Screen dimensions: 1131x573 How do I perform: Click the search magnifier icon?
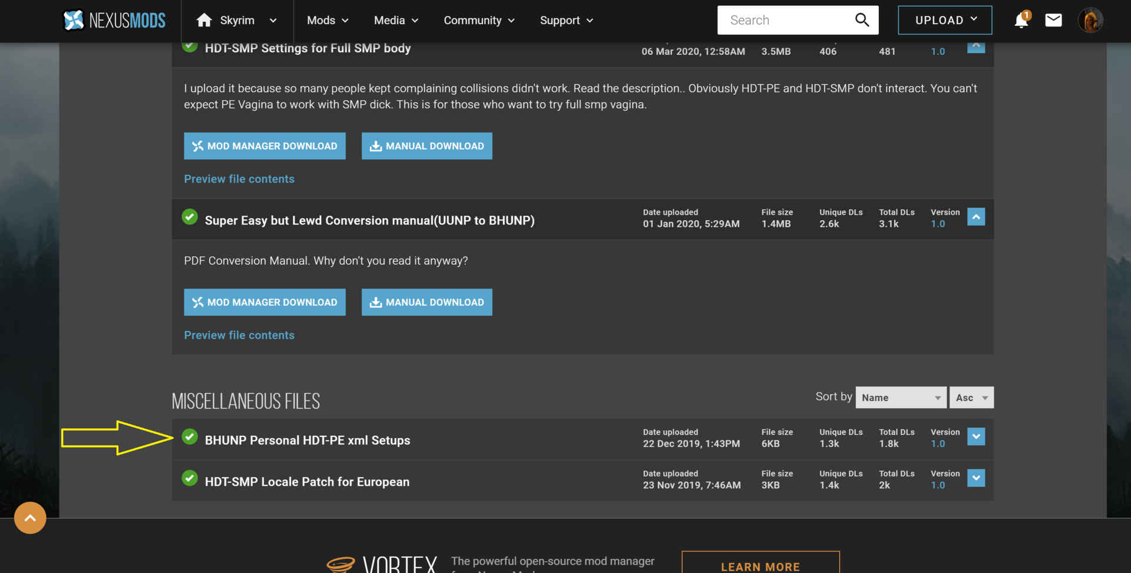click(862, 20)
